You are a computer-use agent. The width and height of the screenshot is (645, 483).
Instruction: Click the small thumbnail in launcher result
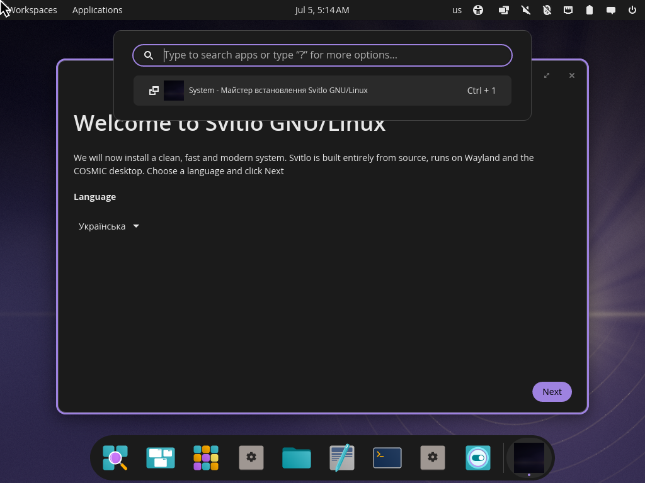[x=174, y=91]
